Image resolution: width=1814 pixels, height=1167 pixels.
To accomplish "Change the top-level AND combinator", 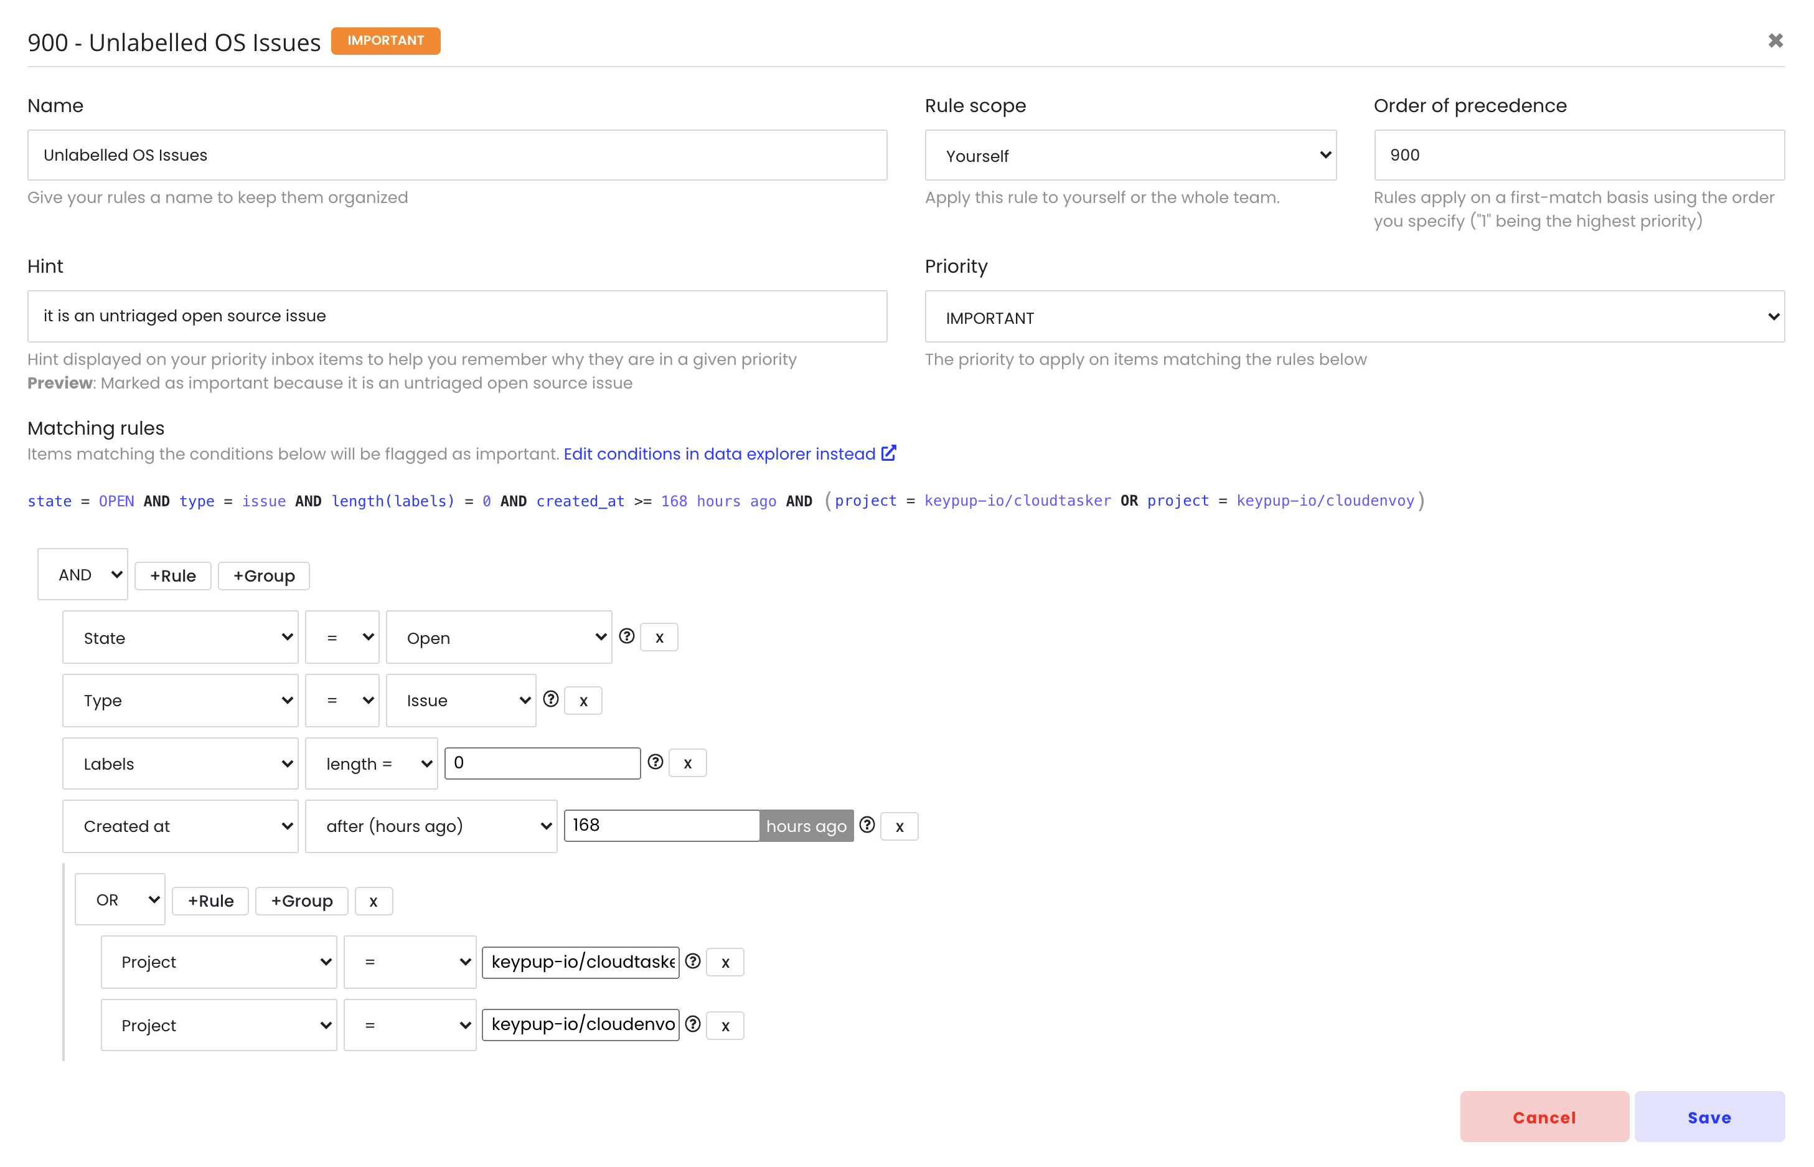I will (83, 574).
